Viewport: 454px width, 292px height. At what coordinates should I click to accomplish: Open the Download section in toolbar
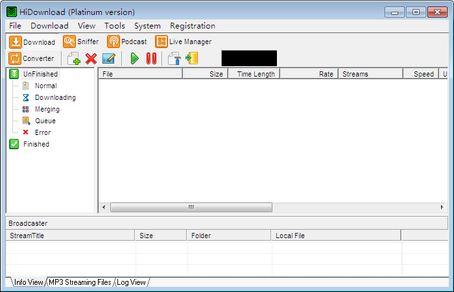(x=32, y=42)
